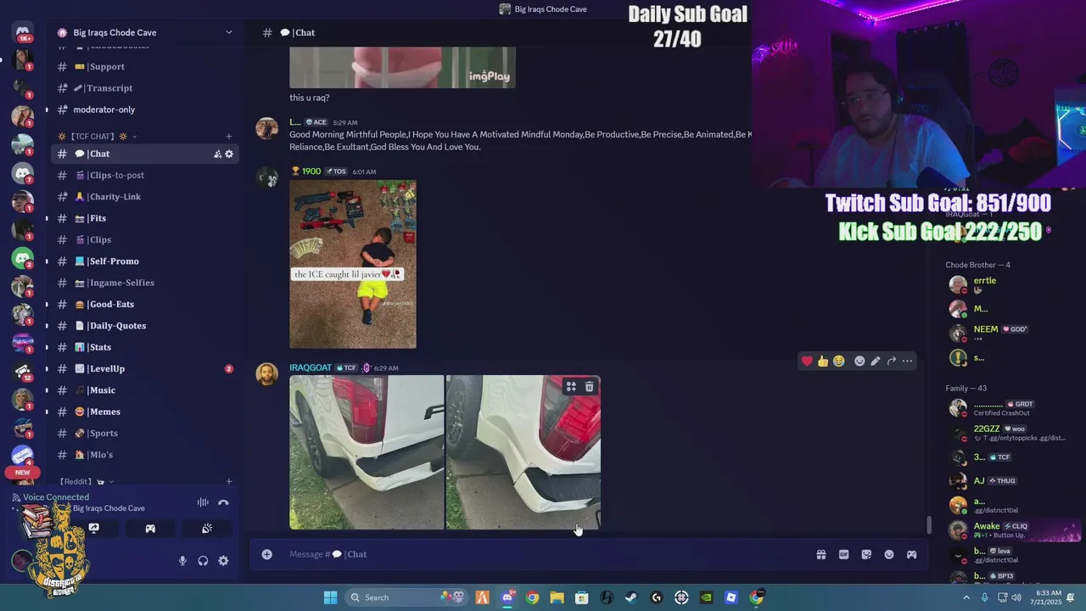
Task: Focus the Message Chat input field
Action: tap(543, 554)
